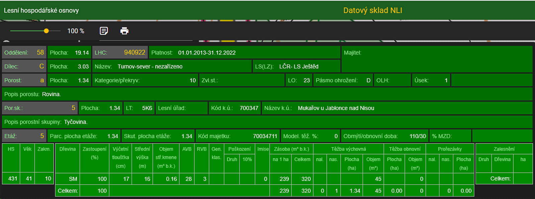
Task: Click AVB value 28
Action: pos(189,179)
